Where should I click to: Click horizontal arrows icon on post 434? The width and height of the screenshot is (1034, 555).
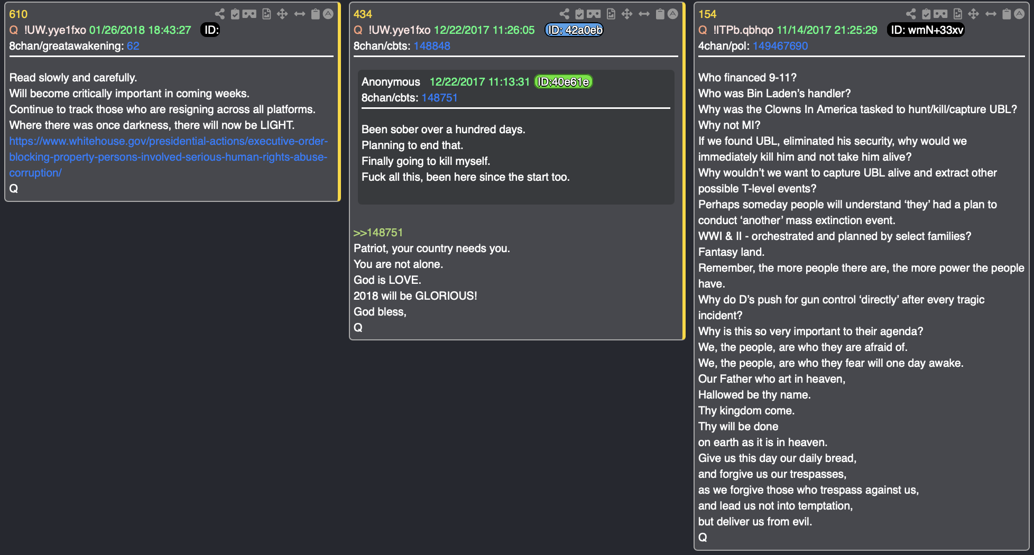644,14
